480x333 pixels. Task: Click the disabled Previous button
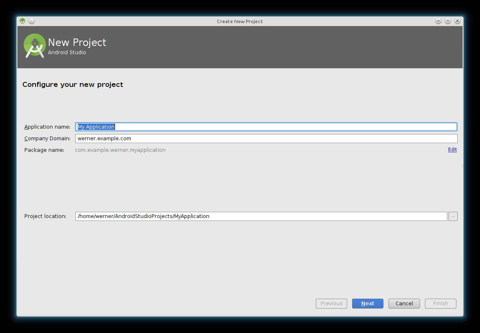click(331, 304)
